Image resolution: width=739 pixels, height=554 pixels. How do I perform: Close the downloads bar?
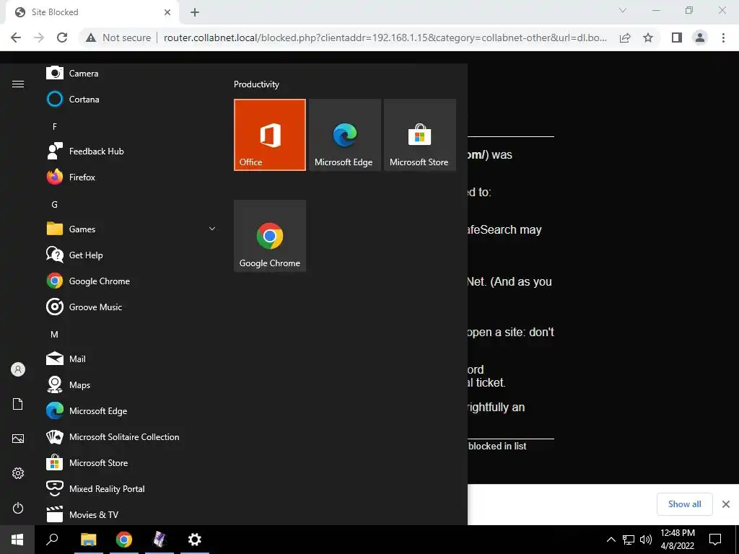point(726,504)
